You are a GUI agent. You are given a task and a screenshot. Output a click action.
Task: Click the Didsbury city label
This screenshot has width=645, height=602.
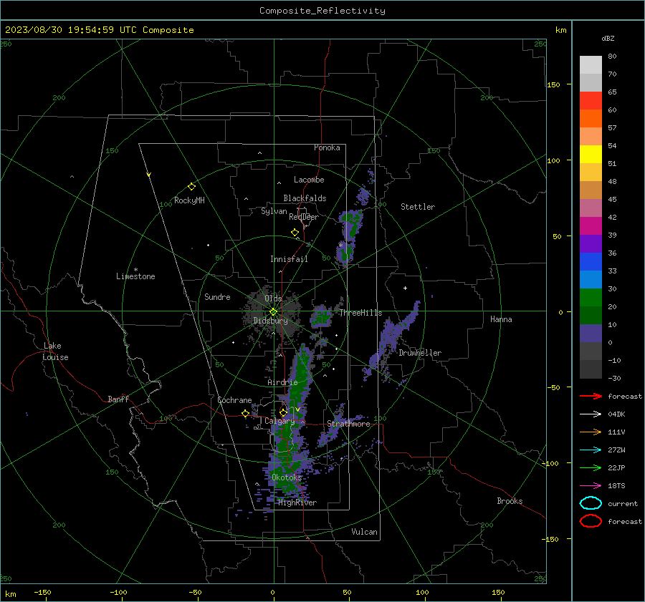(270, 321)
